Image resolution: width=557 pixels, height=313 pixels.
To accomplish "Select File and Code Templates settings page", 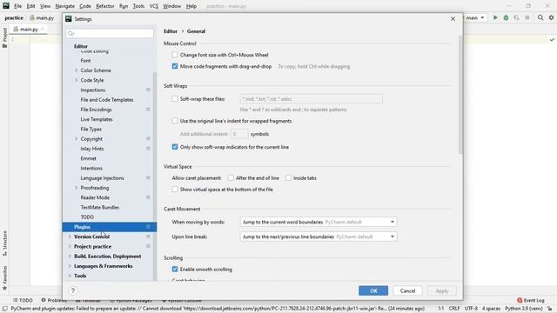I will coord(107,100).
